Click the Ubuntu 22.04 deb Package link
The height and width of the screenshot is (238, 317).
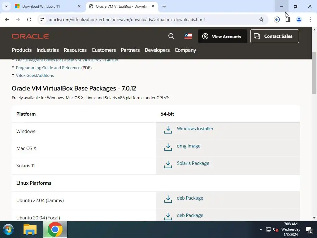190,198
